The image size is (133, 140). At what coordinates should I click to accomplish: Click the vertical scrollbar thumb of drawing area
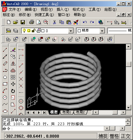coord(128,64)
